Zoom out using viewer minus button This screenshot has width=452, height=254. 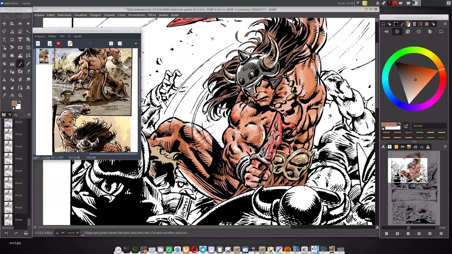click(120, 43)
